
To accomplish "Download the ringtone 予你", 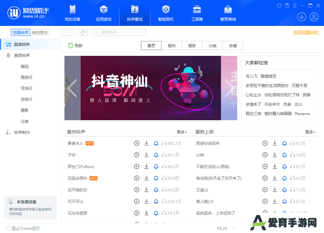I will point(146,155).
